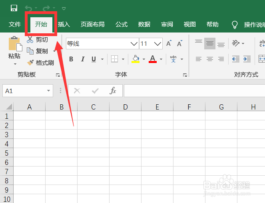The image size is (265, 203).
Task: Click the Redo arrow icon
Action: tap(46, 8)
